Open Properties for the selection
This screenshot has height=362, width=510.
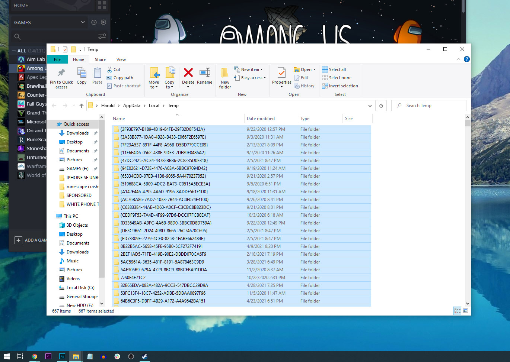coord(281,77)
